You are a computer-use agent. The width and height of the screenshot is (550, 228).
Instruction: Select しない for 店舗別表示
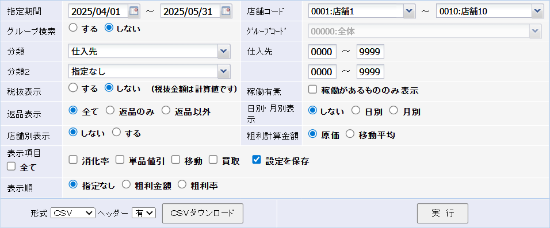click(73, 132)
